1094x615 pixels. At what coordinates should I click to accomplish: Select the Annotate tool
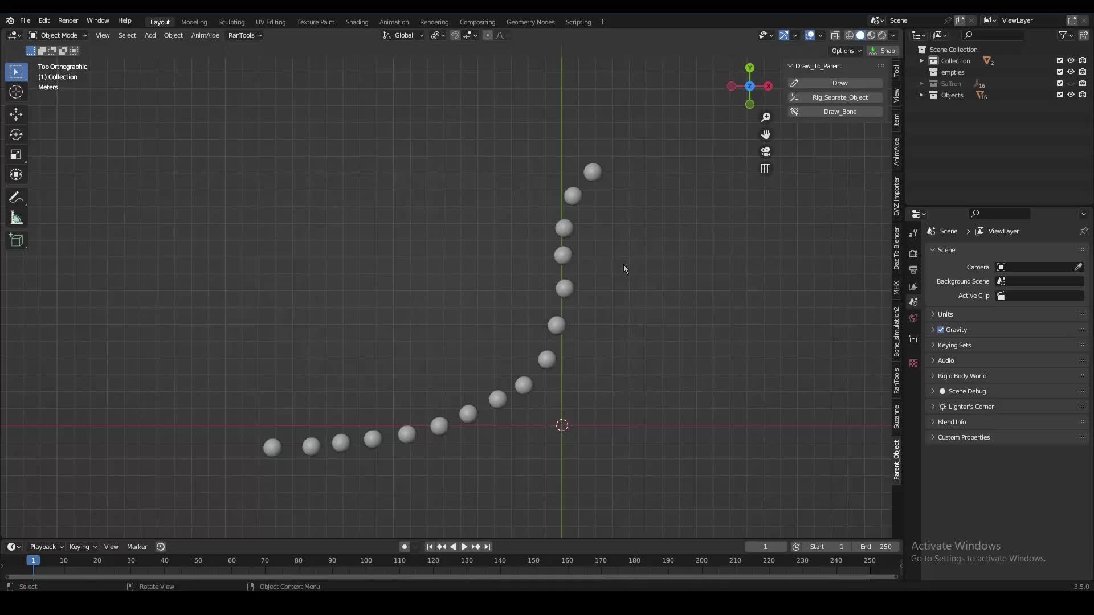(16, 197)
